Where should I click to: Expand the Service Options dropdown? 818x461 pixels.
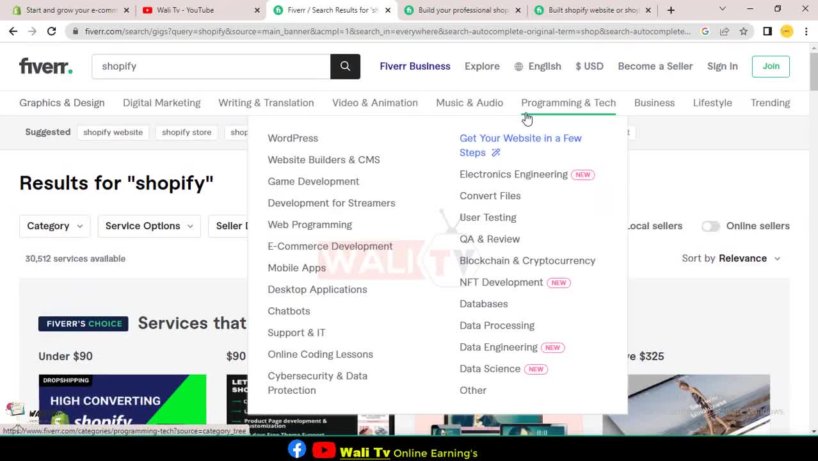[x=149, y=226]
